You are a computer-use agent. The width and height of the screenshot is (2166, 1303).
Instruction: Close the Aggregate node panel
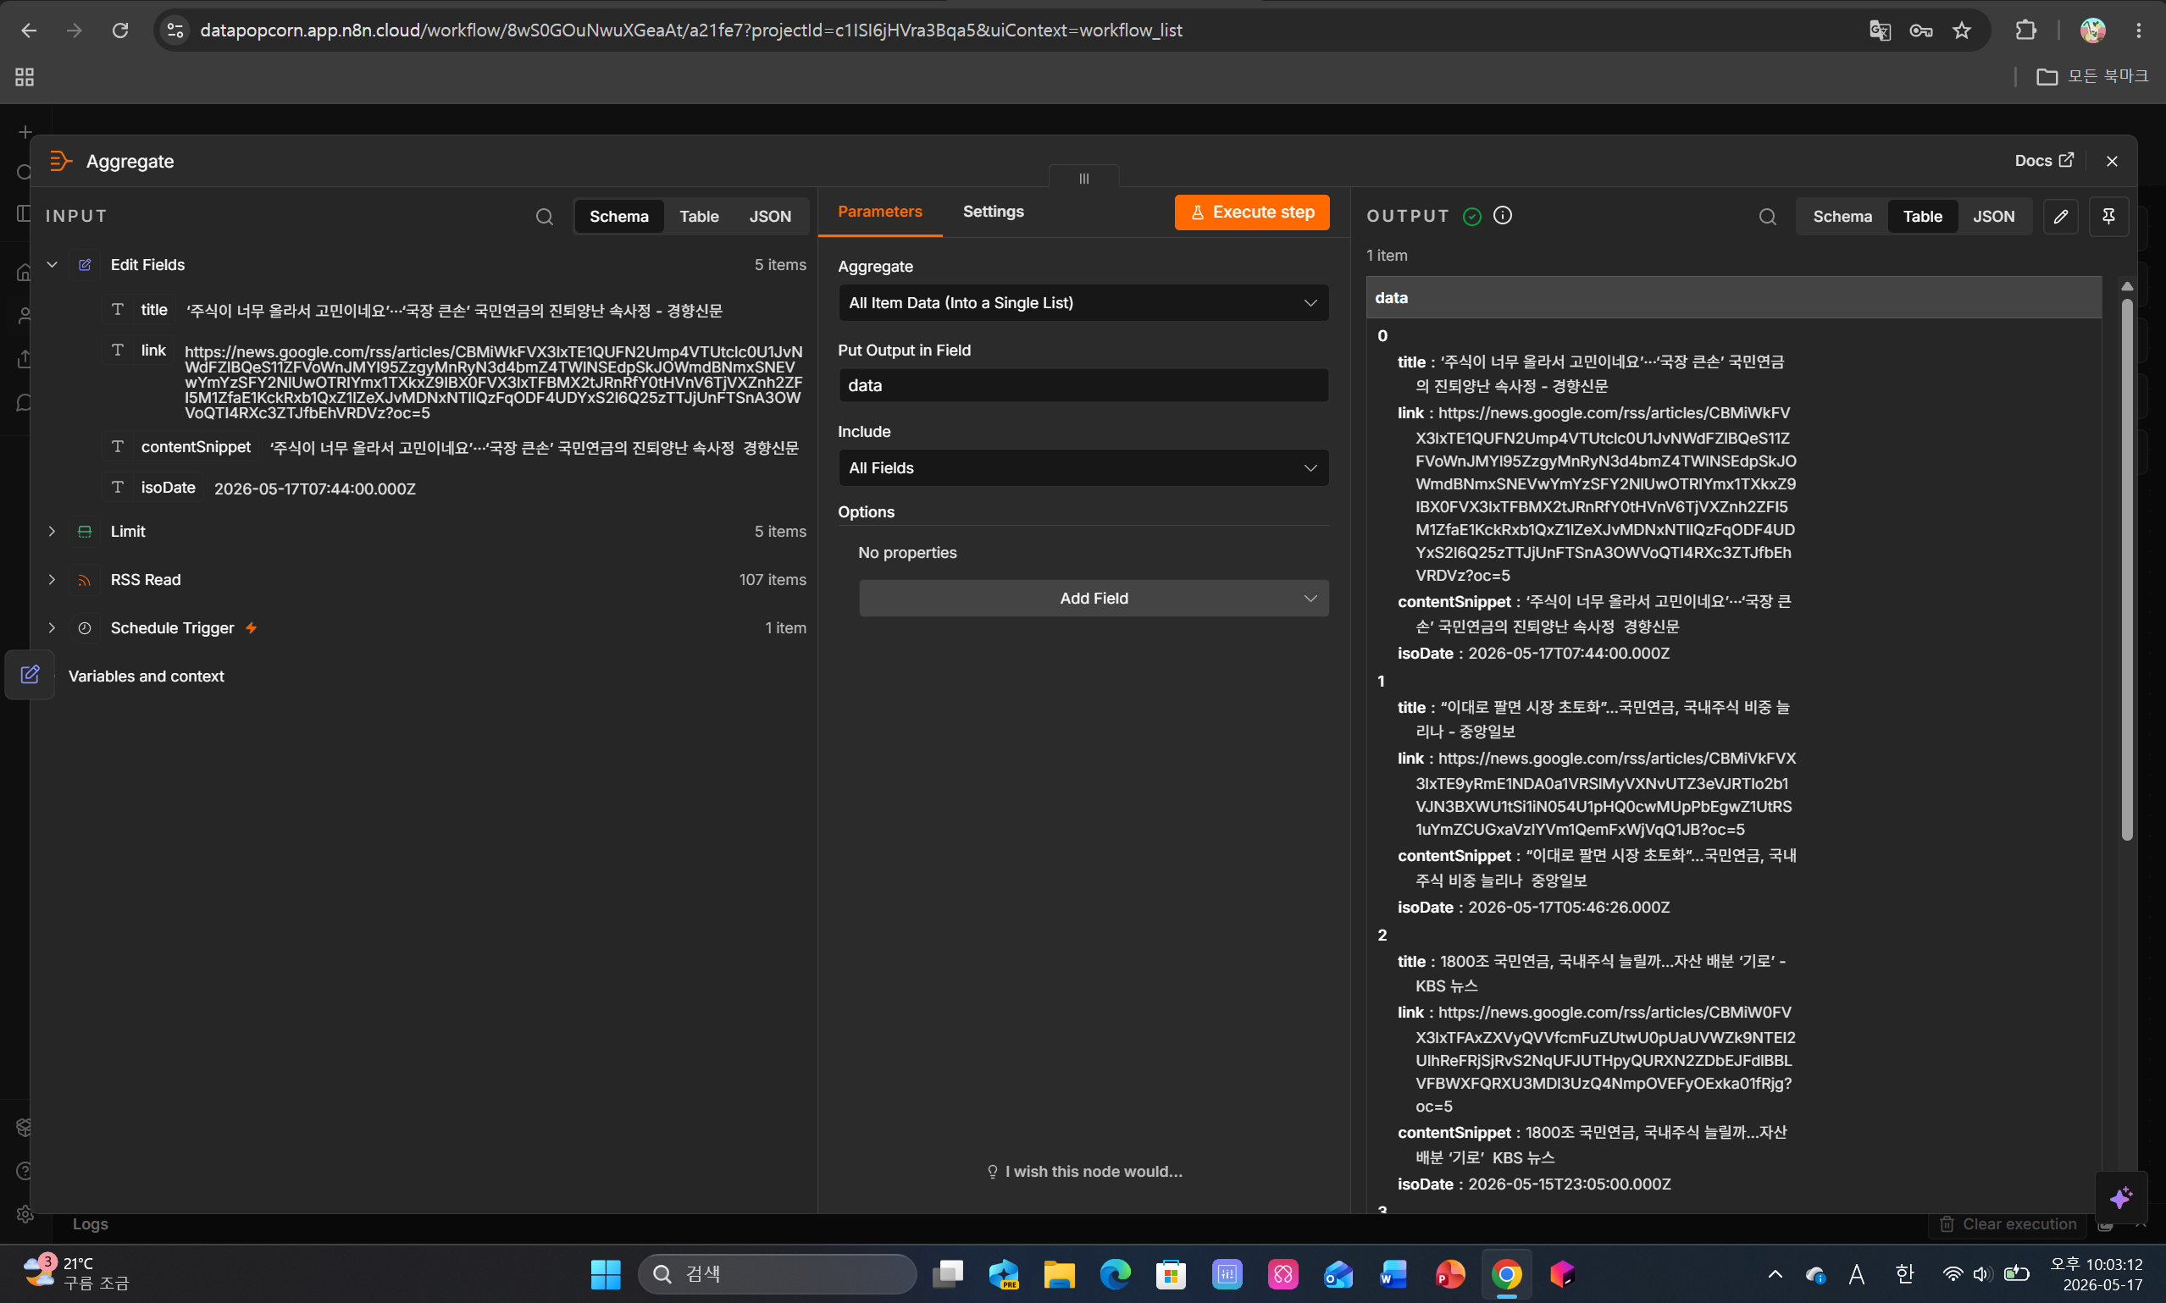[2112, 161]
